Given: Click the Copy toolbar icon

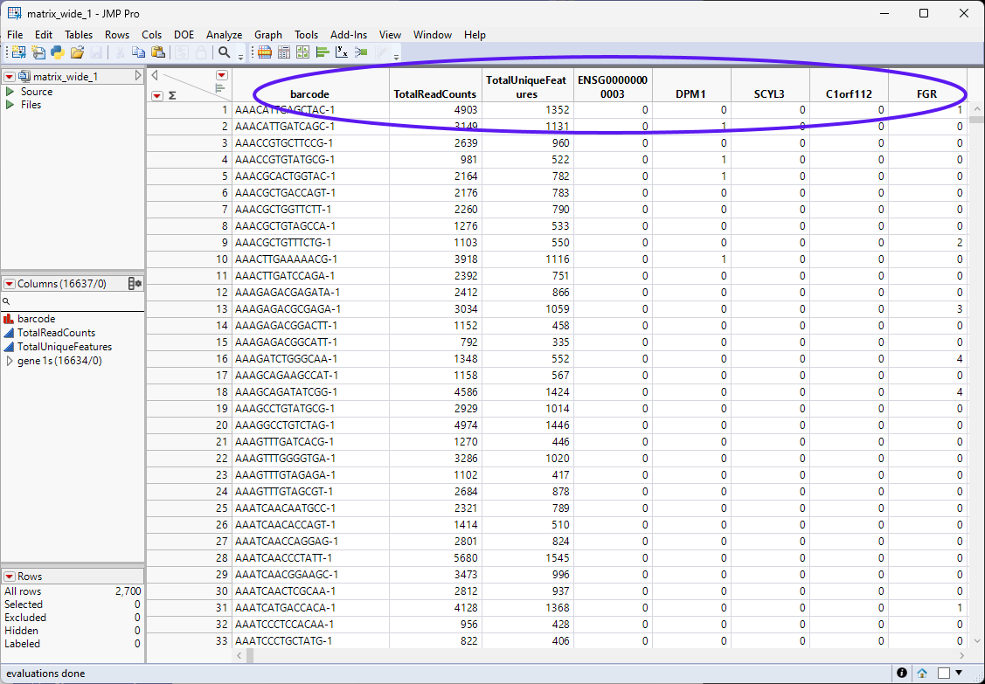Looking at the screenshot, I should coord(138,53).
